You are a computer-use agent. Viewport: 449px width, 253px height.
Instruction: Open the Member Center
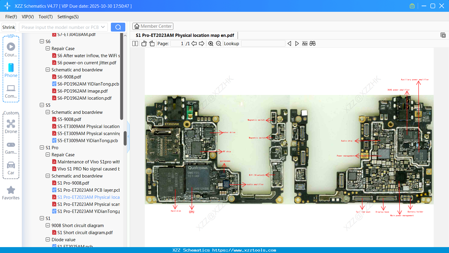pyautogui.click(x=153, y=26)
